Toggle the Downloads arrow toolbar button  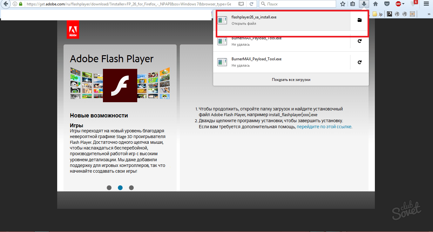click(x=364, y=4)
